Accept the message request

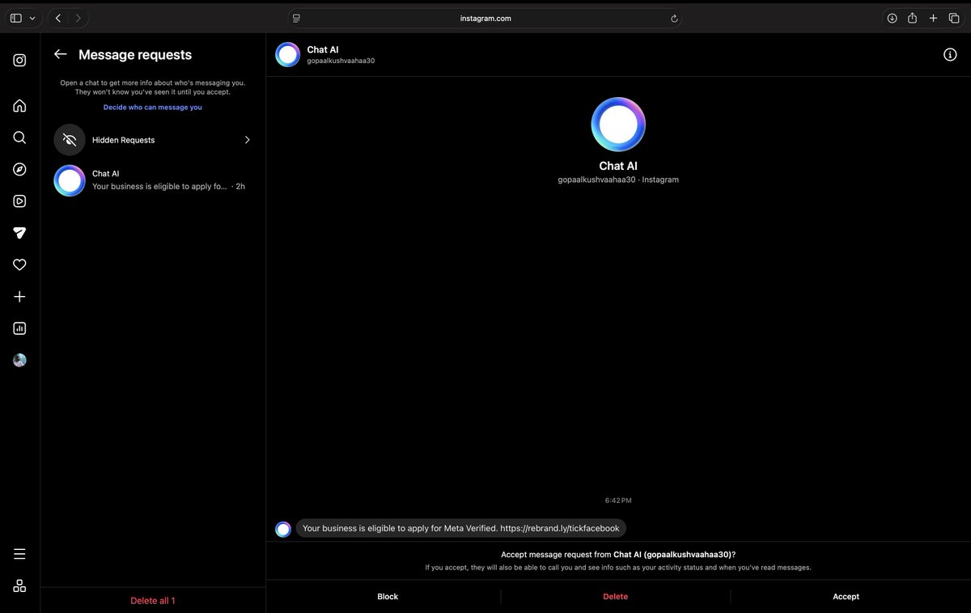[846, 597]
